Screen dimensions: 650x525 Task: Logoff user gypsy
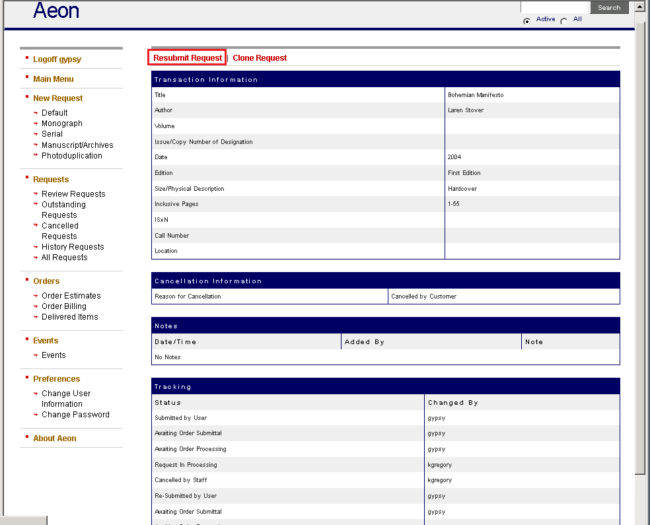56,59
